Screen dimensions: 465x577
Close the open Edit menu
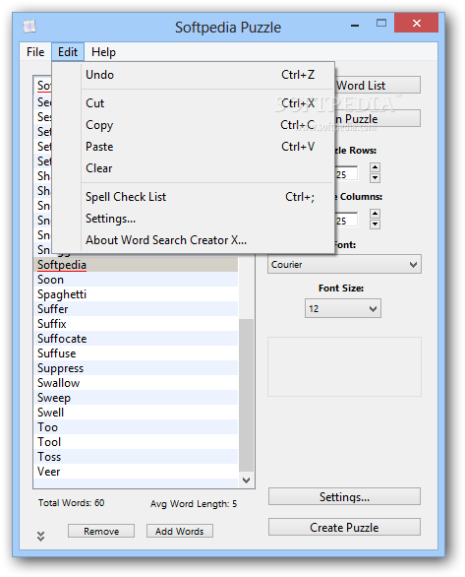68,52
